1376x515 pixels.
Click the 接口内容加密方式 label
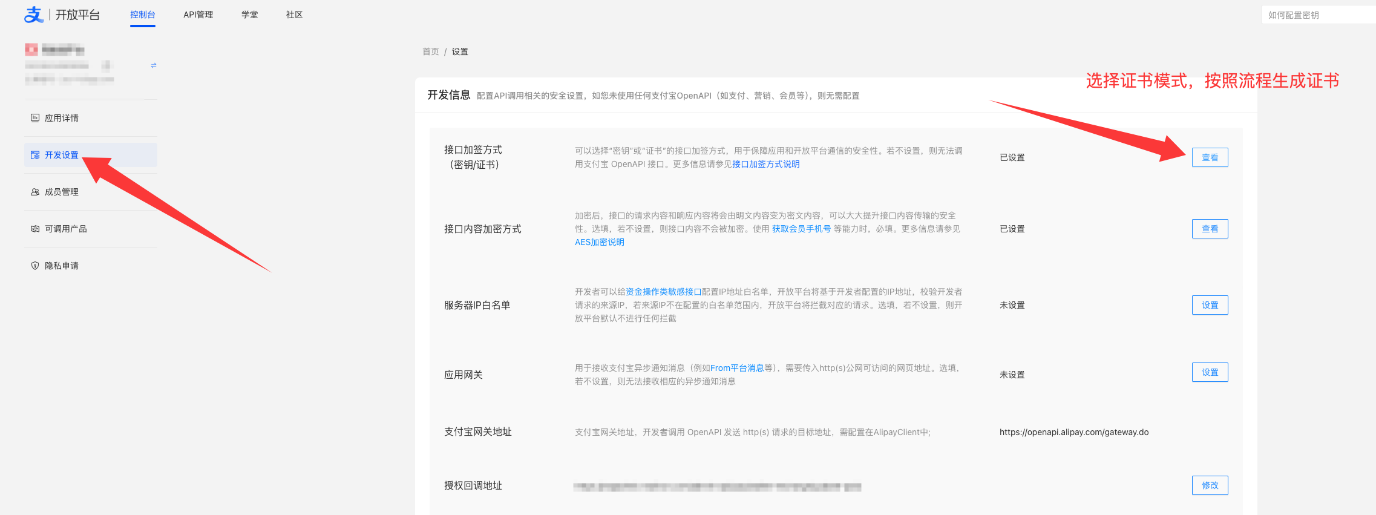483,229
